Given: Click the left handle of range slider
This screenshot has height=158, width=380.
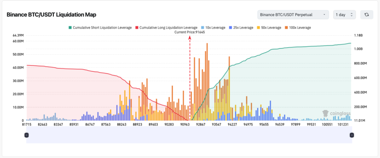Looking at the screenshot, I should 26,136.
